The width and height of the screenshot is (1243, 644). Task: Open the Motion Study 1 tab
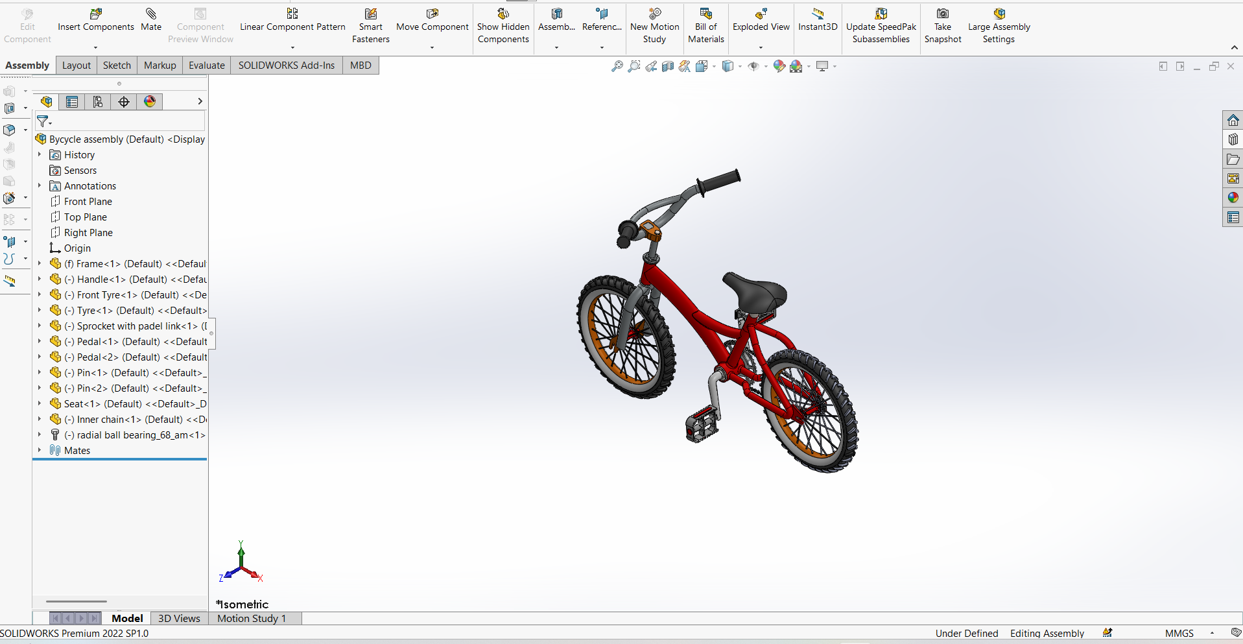coord(252,619)
